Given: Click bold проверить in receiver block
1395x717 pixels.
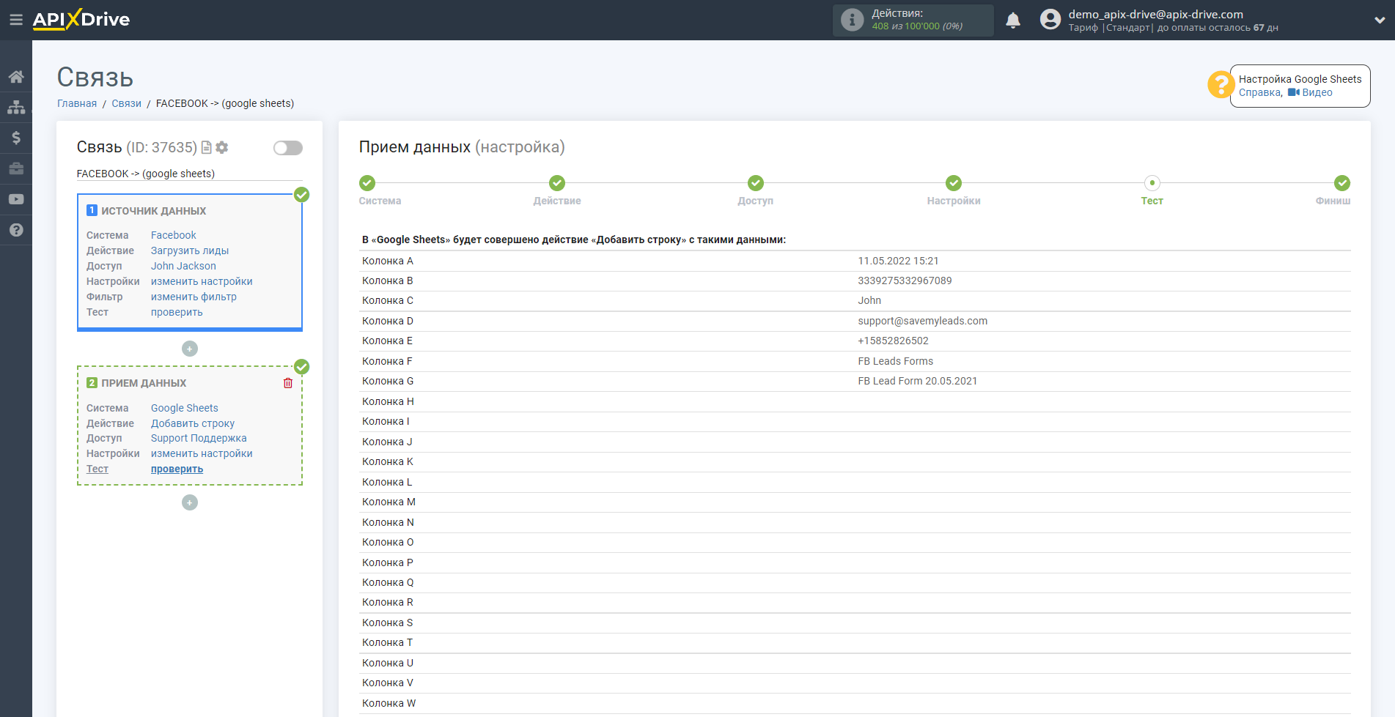Looking at the screenshot, I should (x=177, y=469).
